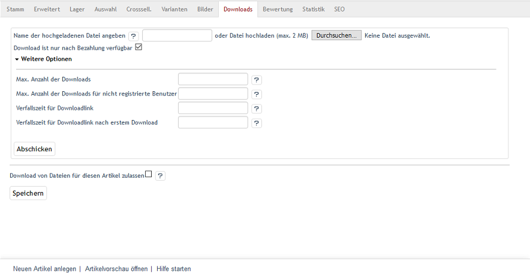Screen dimensions: 530x279
Task: Open the Artikelvorschau öffnen link
Action: (116, 269)
